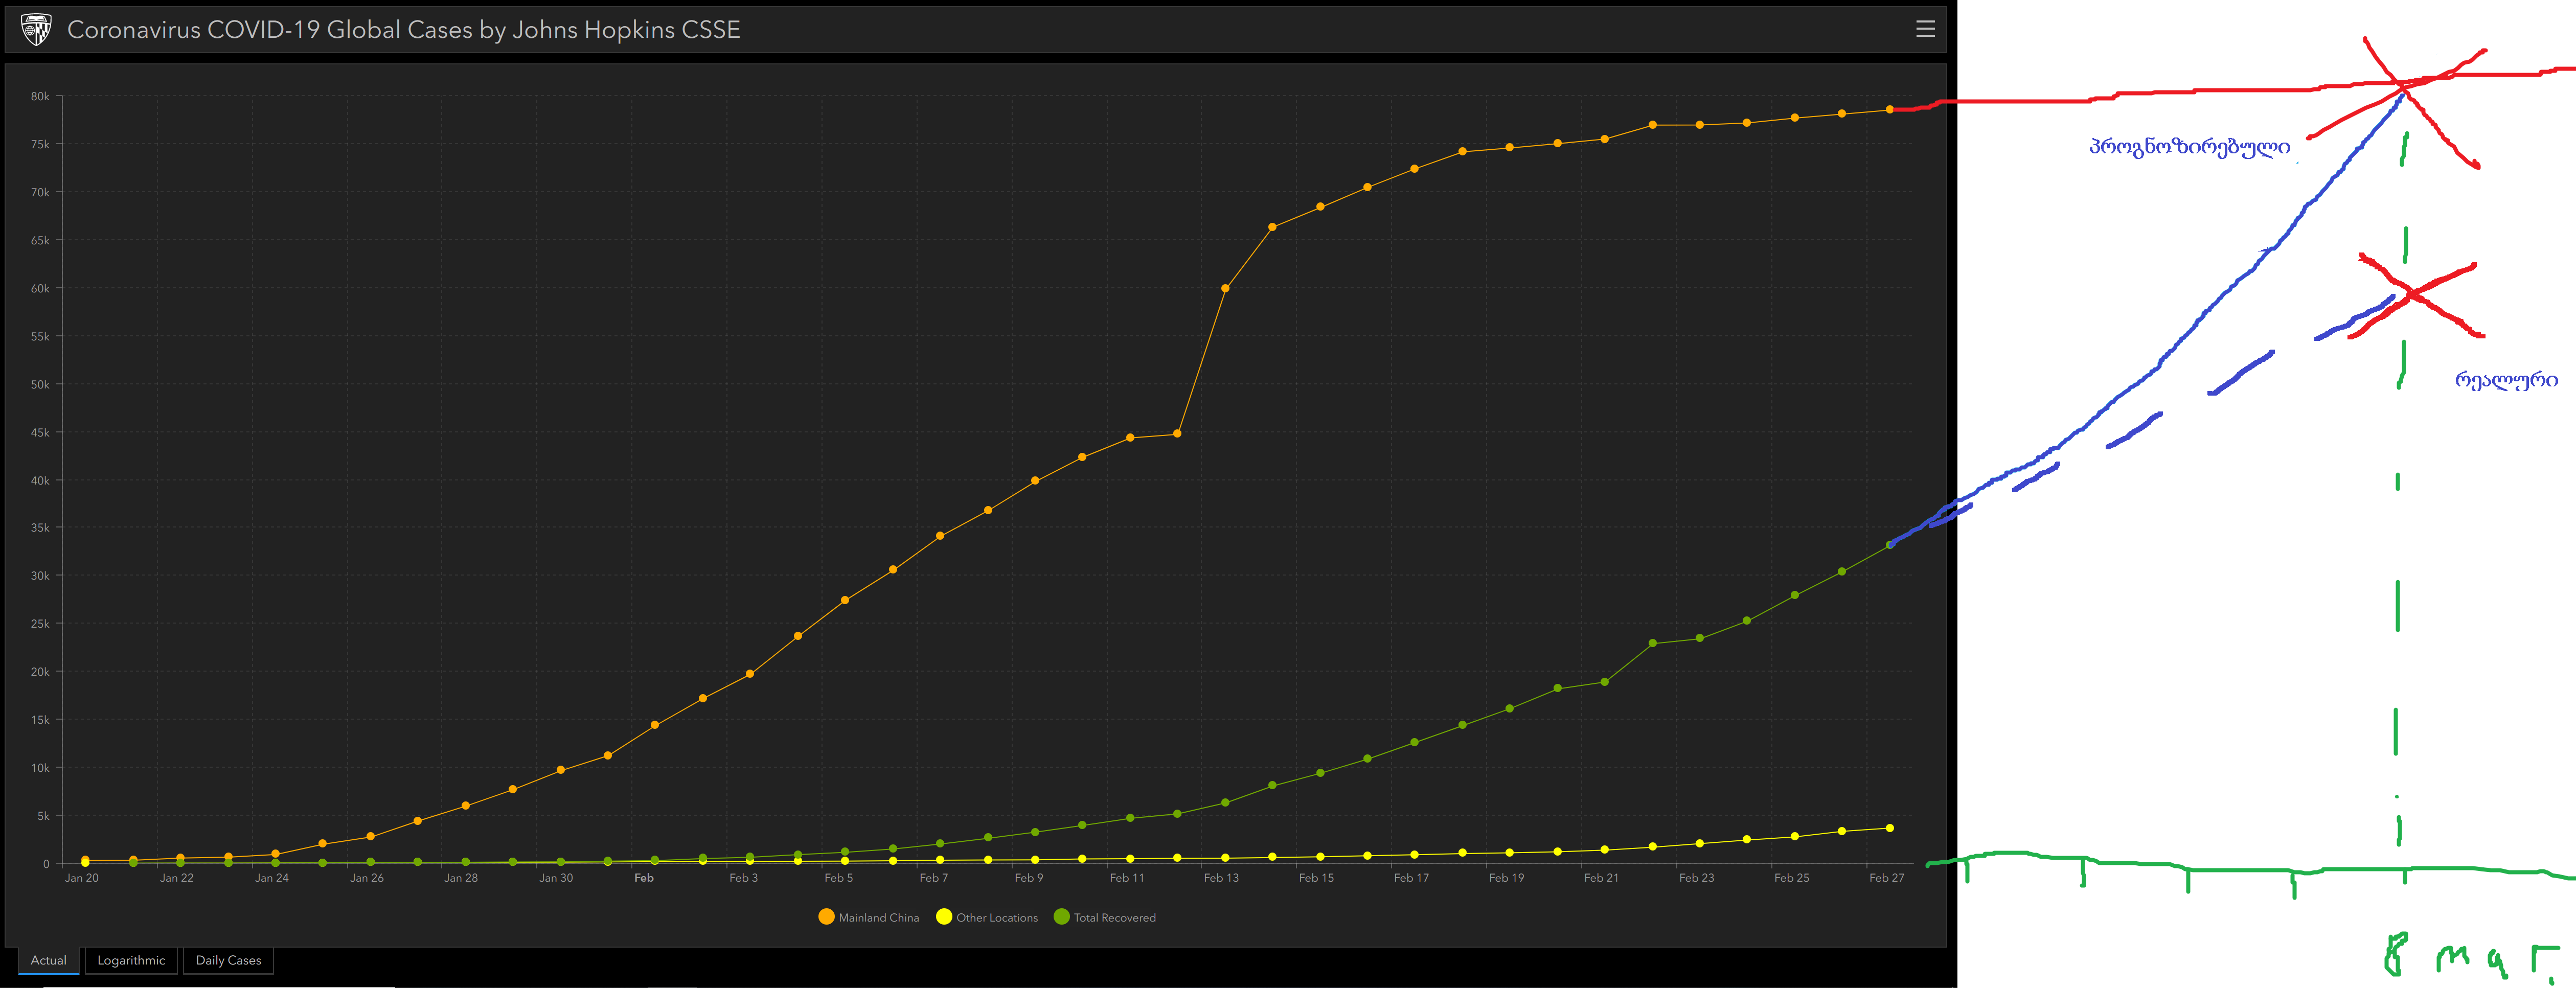Viewport: 2576px width, 988px height.
Task: Click Mainland China data point at 60k
Action: 1225,288
